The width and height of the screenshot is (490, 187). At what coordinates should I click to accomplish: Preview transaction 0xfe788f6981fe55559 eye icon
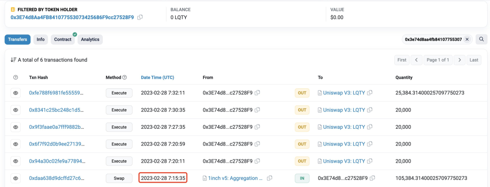(x=16, y=93)
